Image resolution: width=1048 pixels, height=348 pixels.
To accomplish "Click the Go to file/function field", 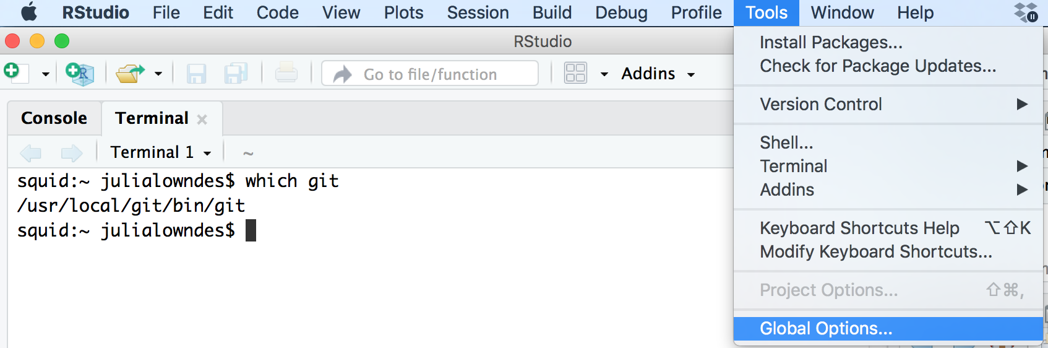I will 430,74.
